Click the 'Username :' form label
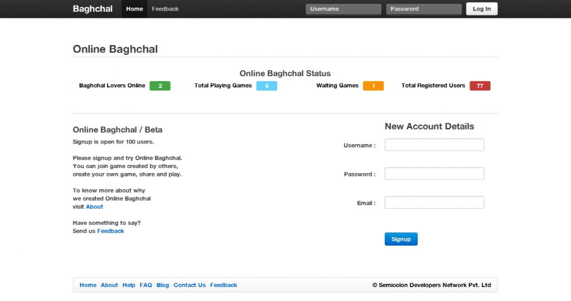 point(360,145)
